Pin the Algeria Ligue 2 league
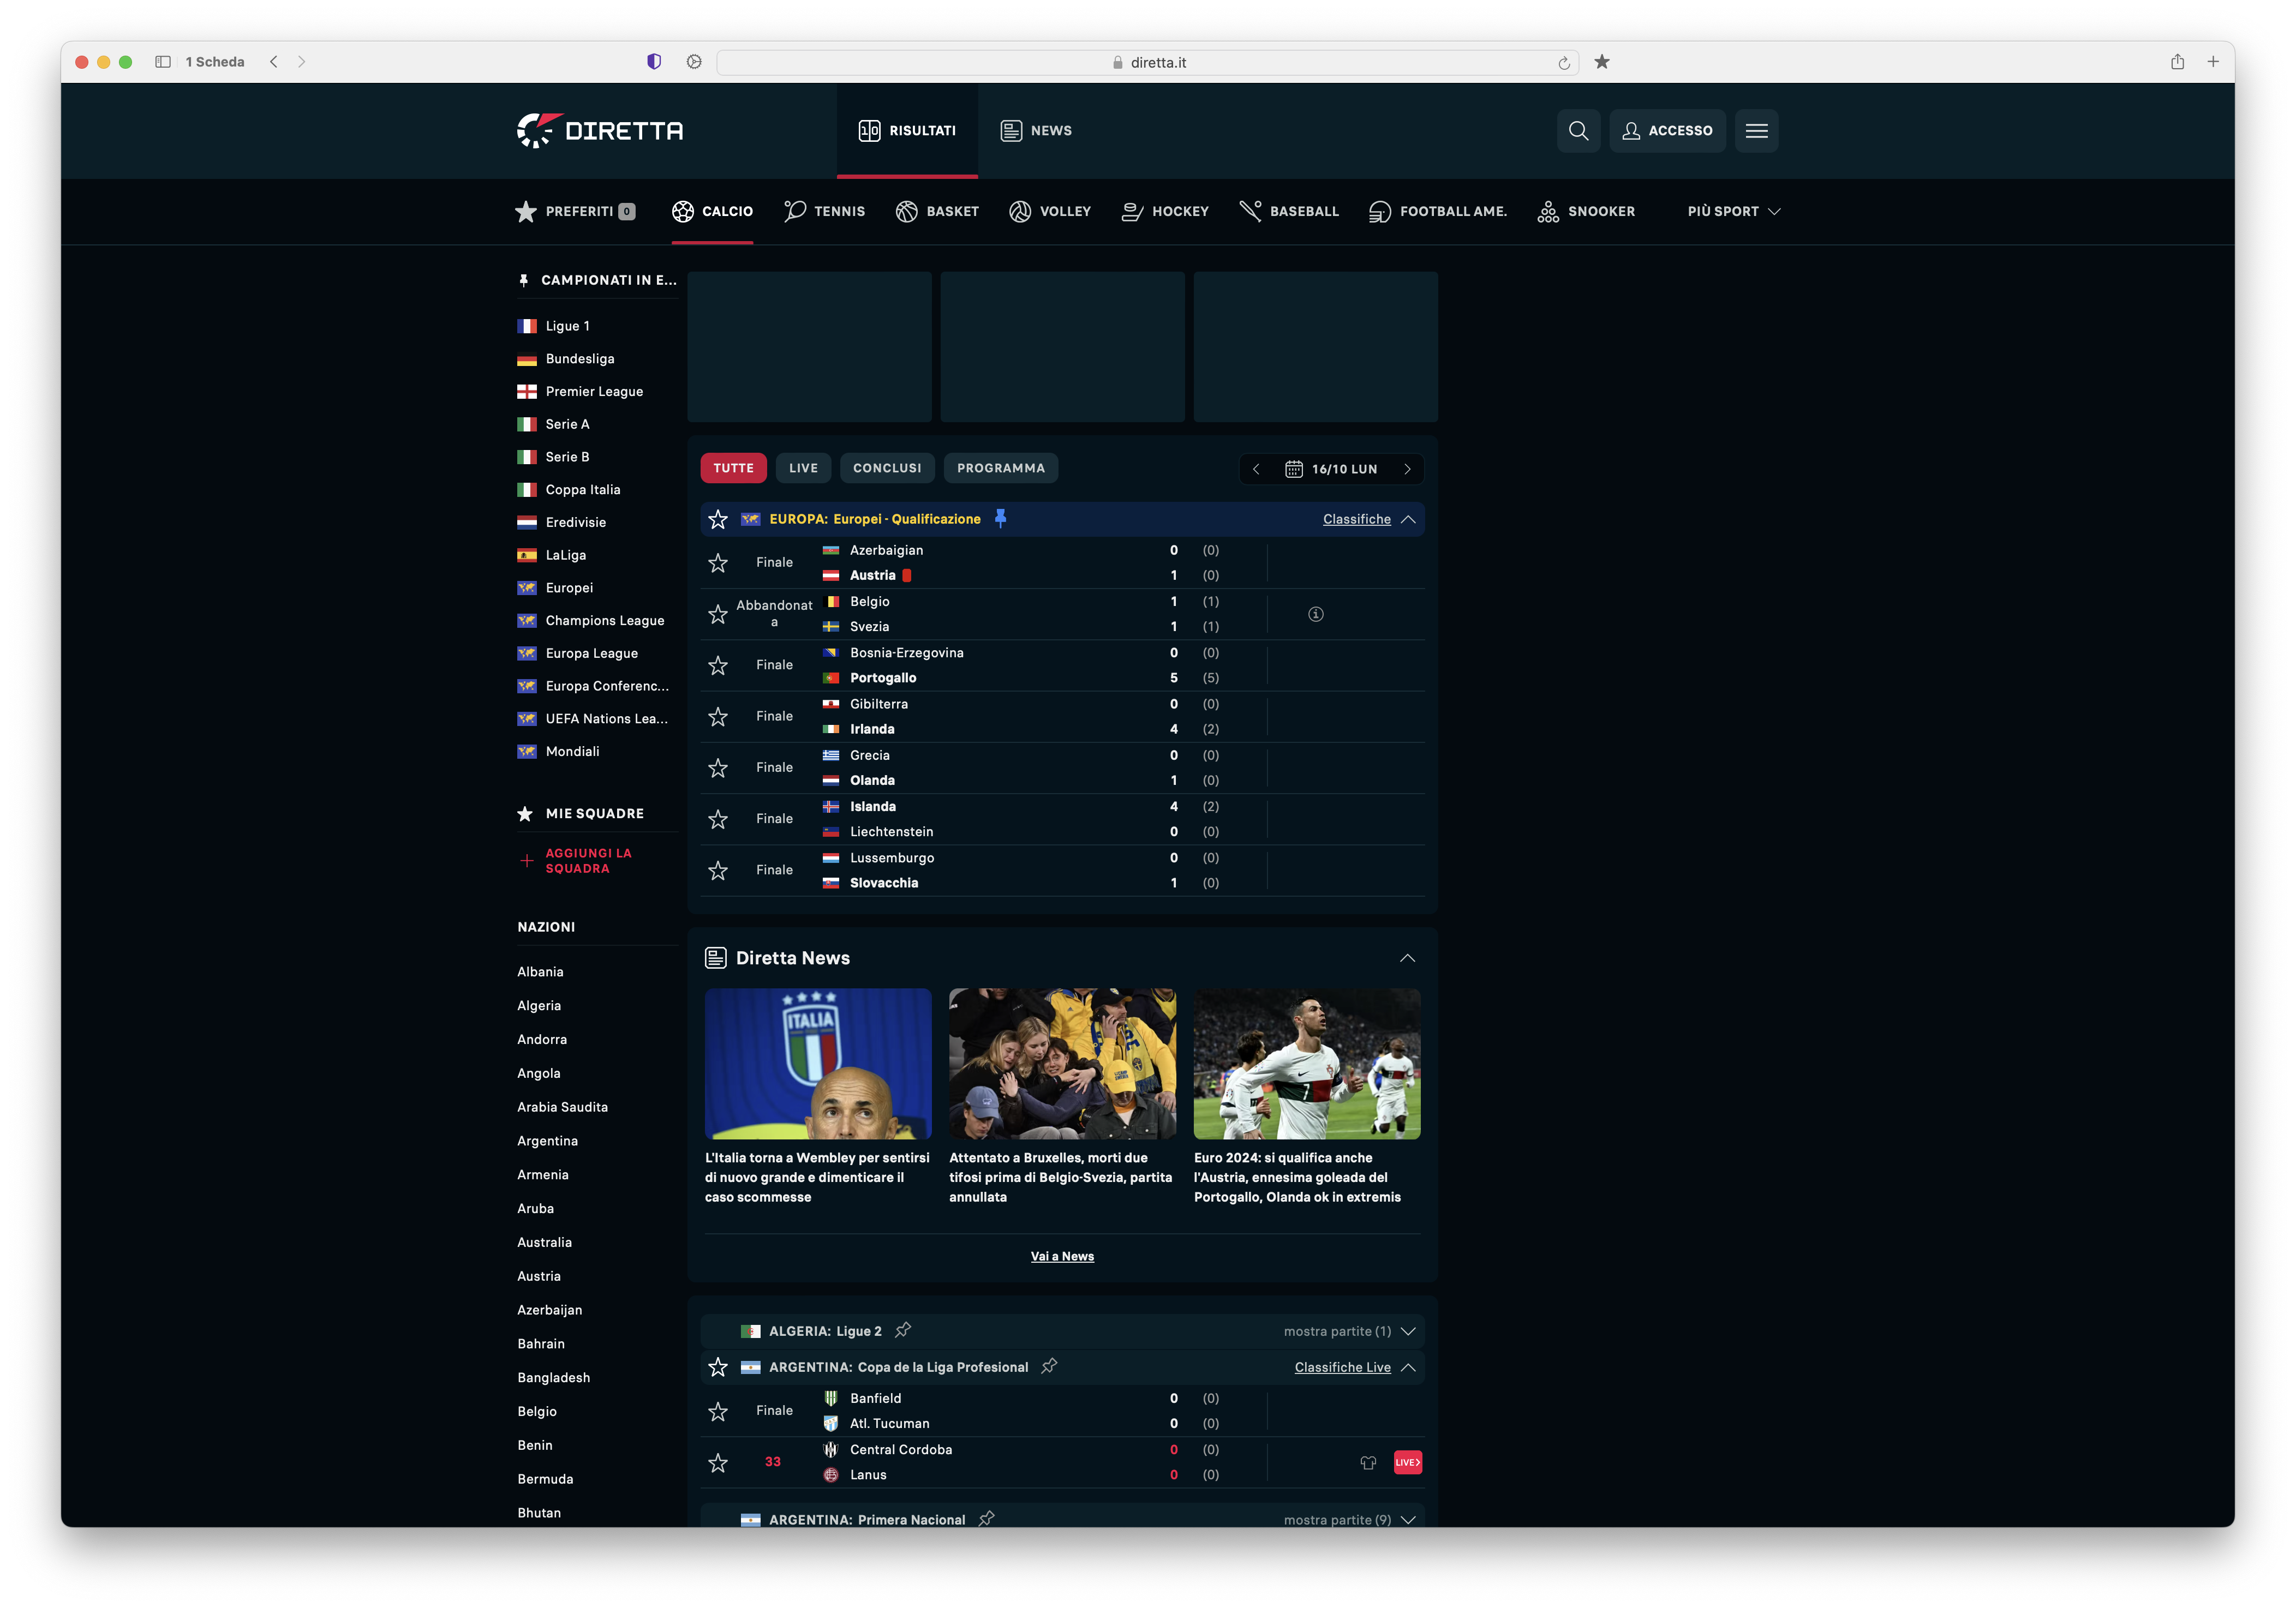Screen dimensions: 2296x1608 (x=903, y=1330)
